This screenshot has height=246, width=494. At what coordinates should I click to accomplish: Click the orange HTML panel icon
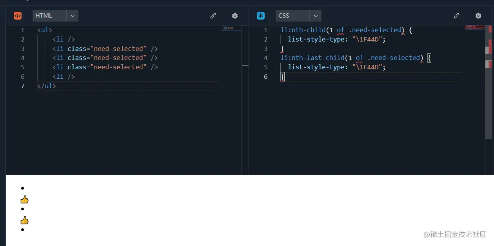[18, 16]
